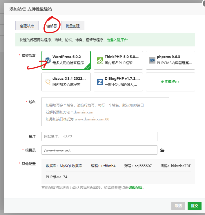The image size is (205, 215).
Task: Click the ThinkPHP green logo icon
Action: point(100,60)
